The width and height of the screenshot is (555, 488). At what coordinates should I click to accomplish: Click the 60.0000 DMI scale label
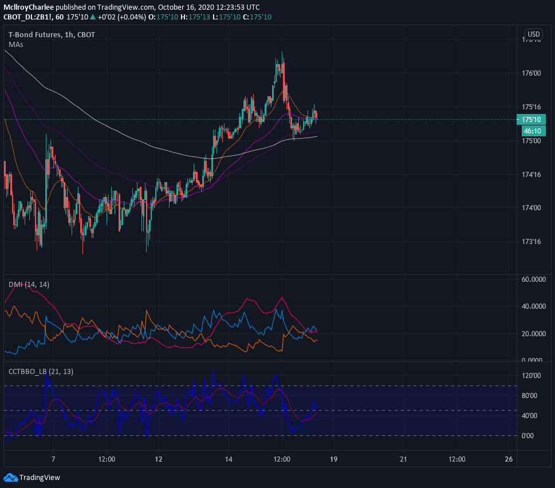(x=534, y=280)
